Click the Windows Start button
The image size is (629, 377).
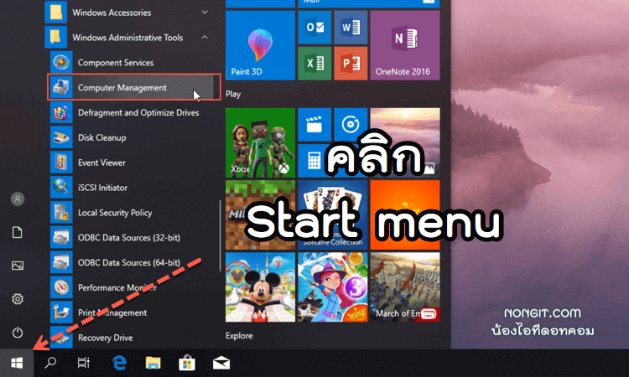pos(17,363)
